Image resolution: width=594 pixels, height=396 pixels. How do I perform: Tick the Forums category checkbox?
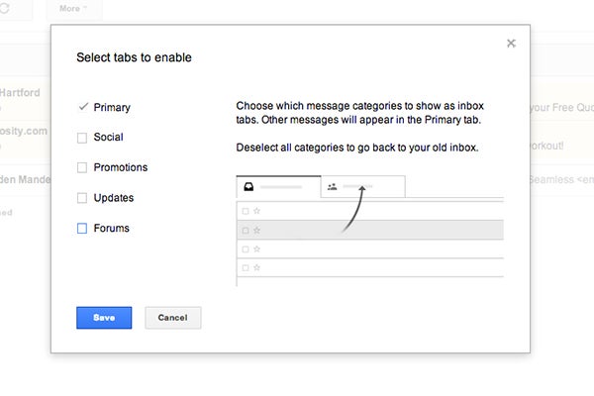point(82,228)
